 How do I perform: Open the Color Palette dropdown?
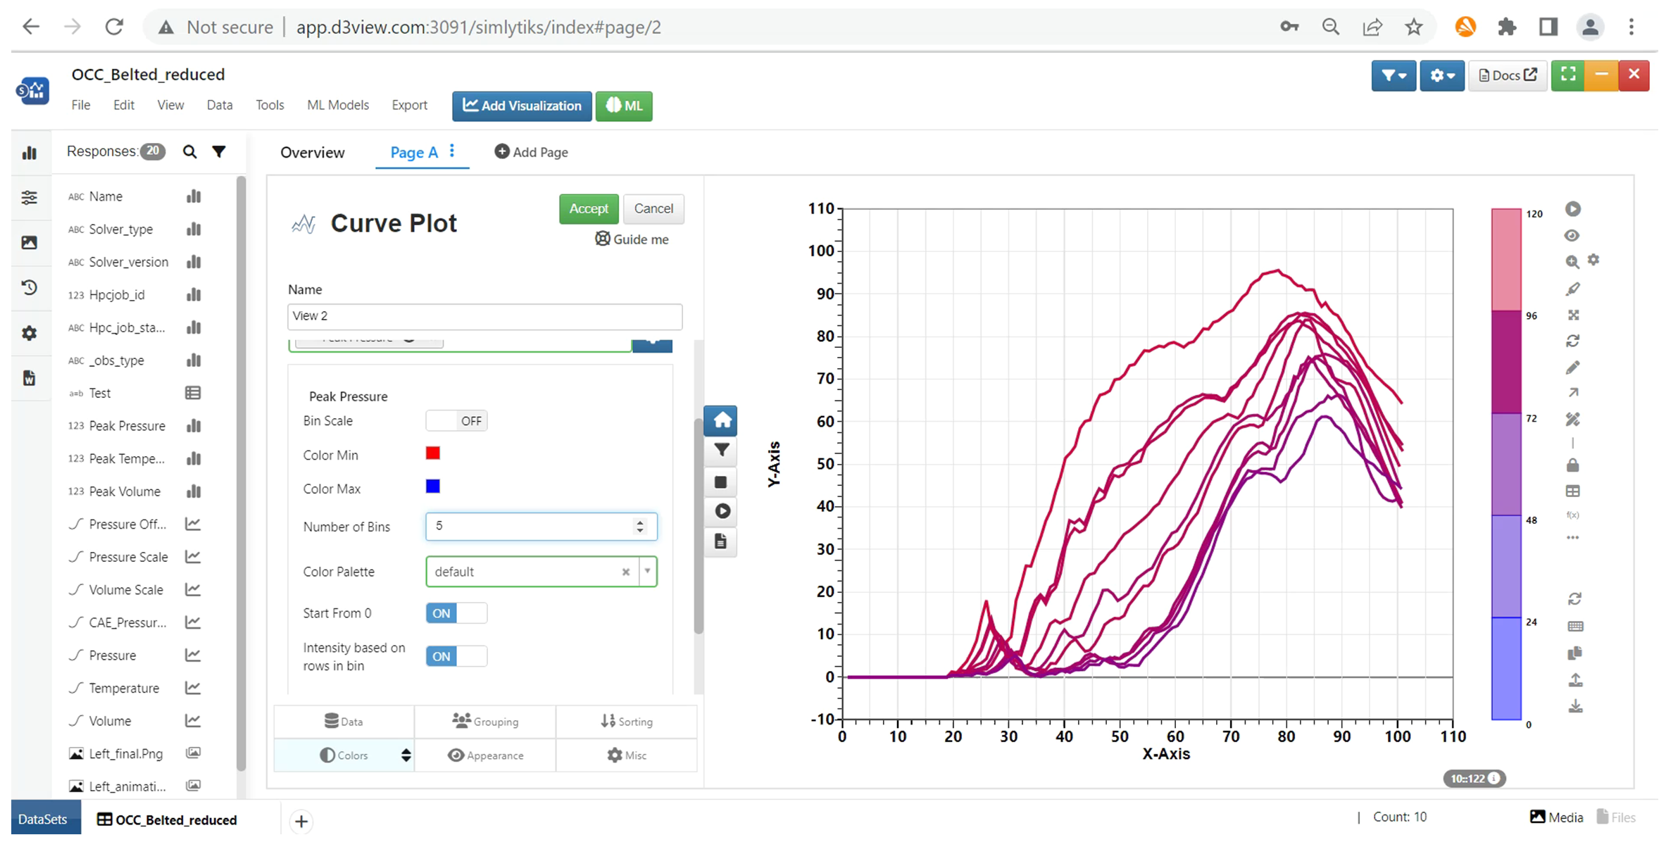point(541,572)
